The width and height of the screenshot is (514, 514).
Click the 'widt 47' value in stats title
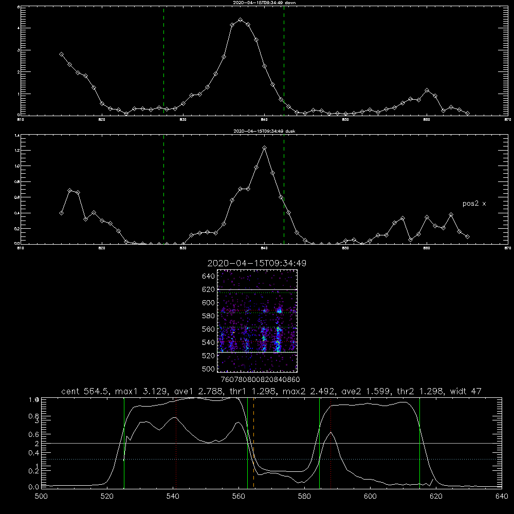point(466,391)
